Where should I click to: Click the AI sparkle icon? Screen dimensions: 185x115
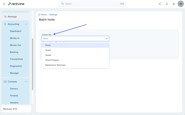pyautogui.click(x=160, y=4)
